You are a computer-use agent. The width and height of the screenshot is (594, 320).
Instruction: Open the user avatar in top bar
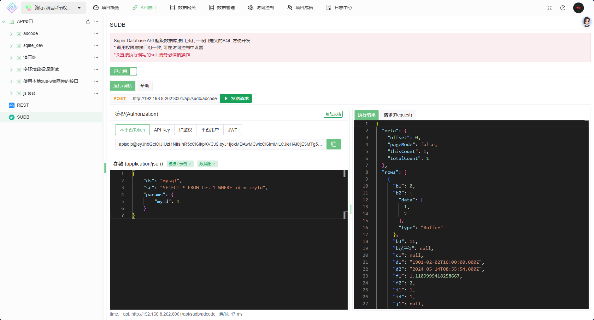click(578, 8)
